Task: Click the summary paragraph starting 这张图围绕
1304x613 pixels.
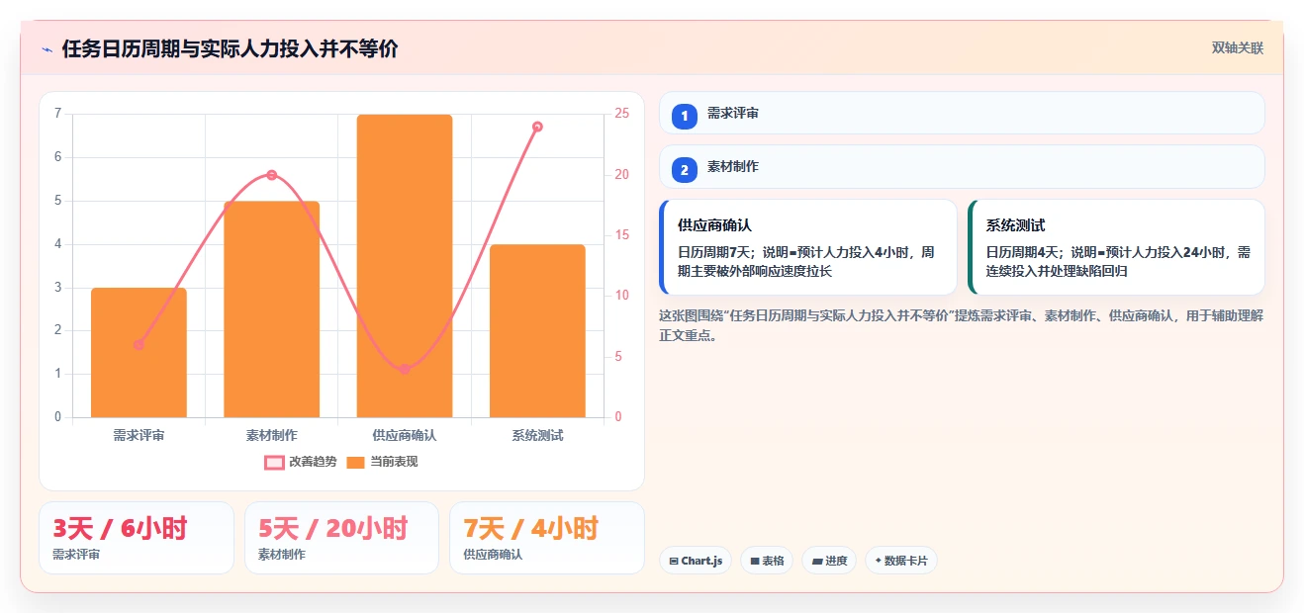Action: [961, 325]
